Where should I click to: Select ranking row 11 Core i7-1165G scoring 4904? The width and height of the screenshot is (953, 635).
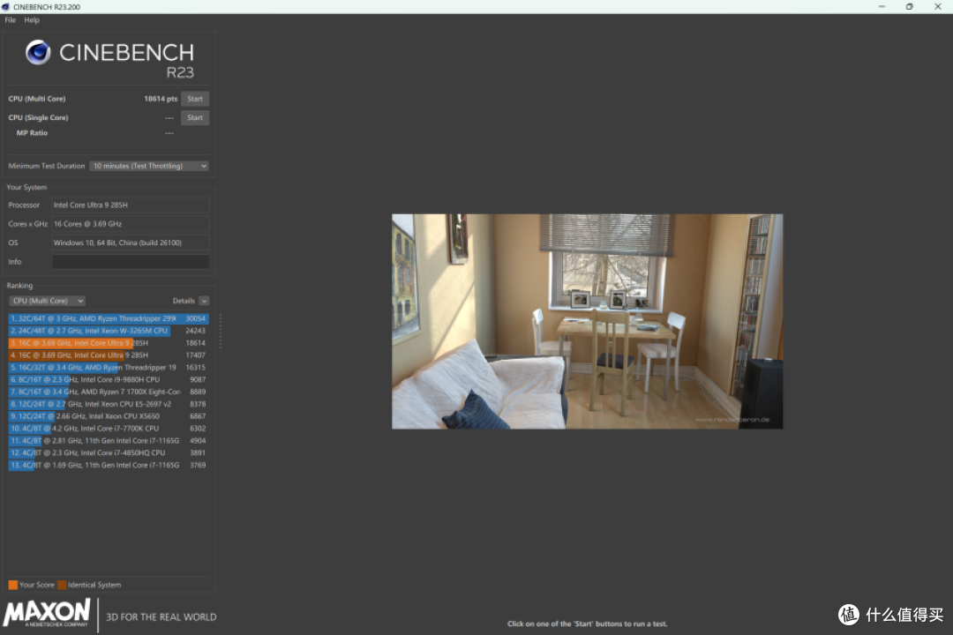(109, 441)
